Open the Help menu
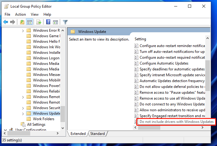Screen dimensions: 217x146 pyautogui.click(x=47, y=14)
